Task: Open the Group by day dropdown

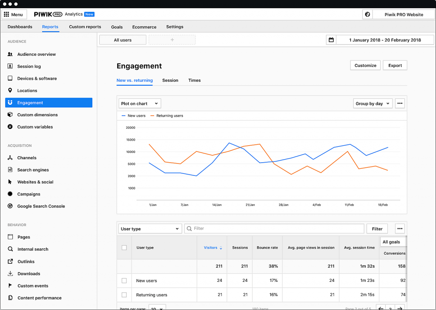Action: tap(373, 103)
